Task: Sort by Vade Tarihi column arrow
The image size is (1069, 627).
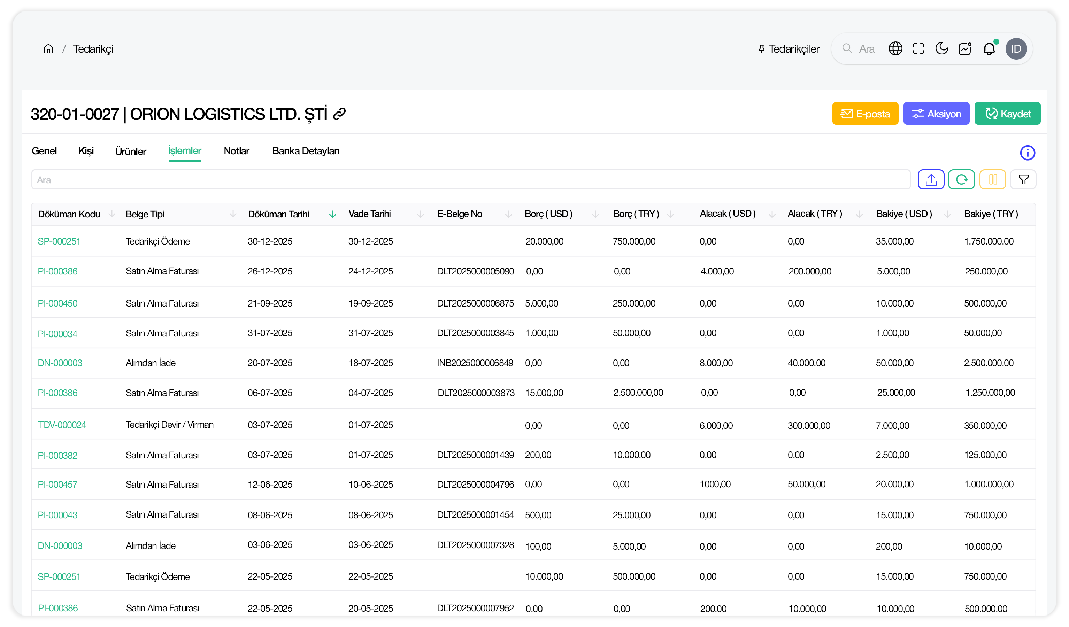Action: pyautogui.click(x=421, y=215)
